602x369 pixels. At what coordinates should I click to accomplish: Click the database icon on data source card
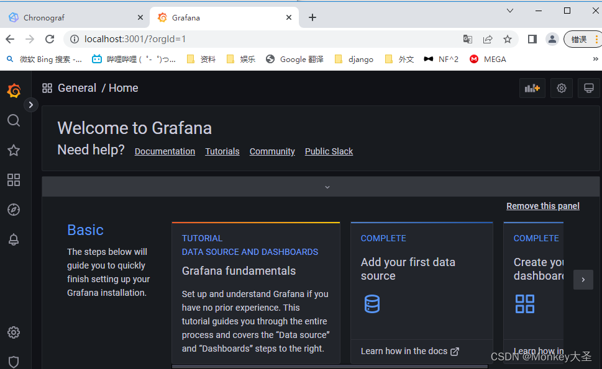(x=372, y=304)
